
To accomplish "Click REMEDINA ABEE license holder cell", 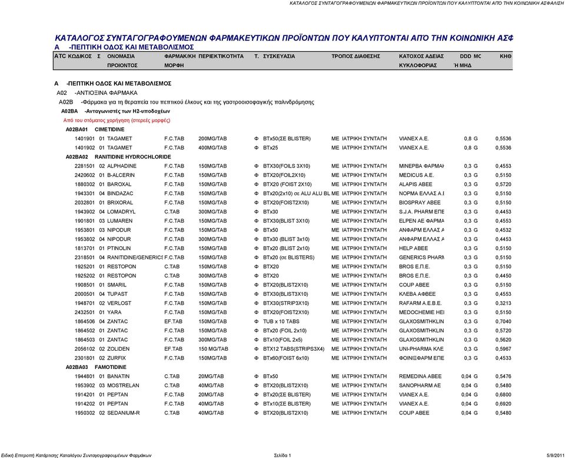I will [x=420, y=376].
